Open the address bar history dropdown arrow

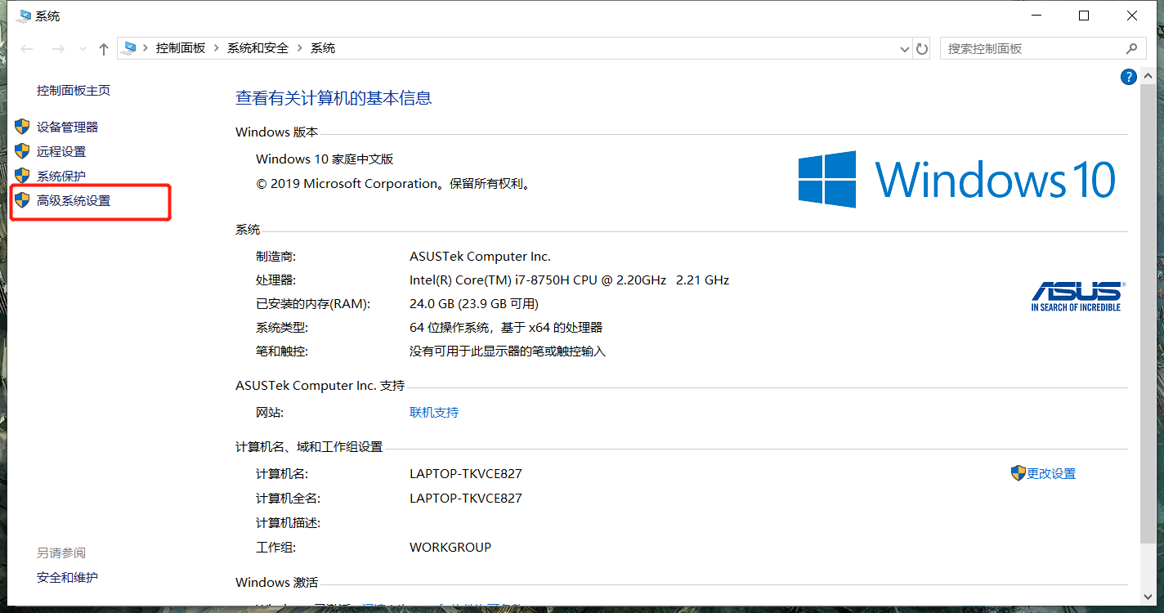pos(904,48)
